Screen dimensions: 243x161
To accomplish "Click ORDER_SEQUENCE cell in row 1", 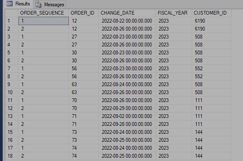I will click(43, 21).
